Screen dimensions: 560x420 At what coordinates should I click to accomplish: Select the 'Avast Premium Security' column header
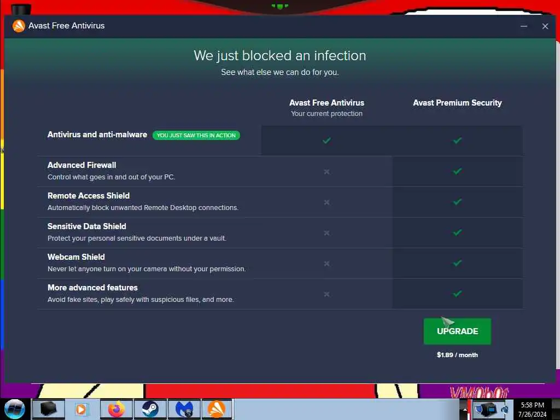[457, 103]
